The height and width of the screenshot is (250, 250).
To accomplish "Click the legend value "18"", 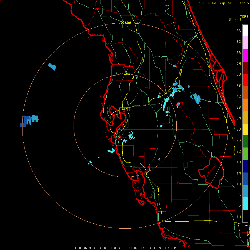I will [239, 162].
